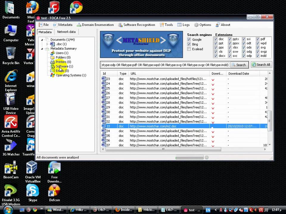Click the scroll up arrow of results list
Image resolution: width=286 pixels, height=214 pixels.
270,73
